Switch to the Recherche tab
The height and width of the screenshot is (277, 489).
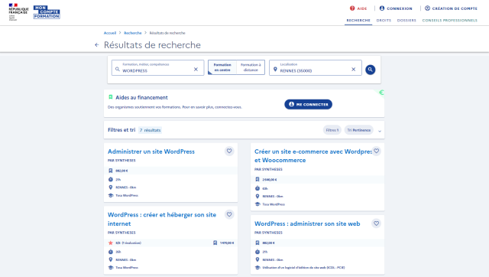tap(358, 21)
